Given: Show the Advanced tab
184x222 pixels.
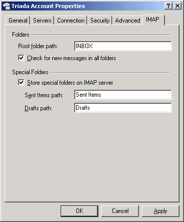Looking at the screenshot, I should pyautogui.click(x=127, y=21).
